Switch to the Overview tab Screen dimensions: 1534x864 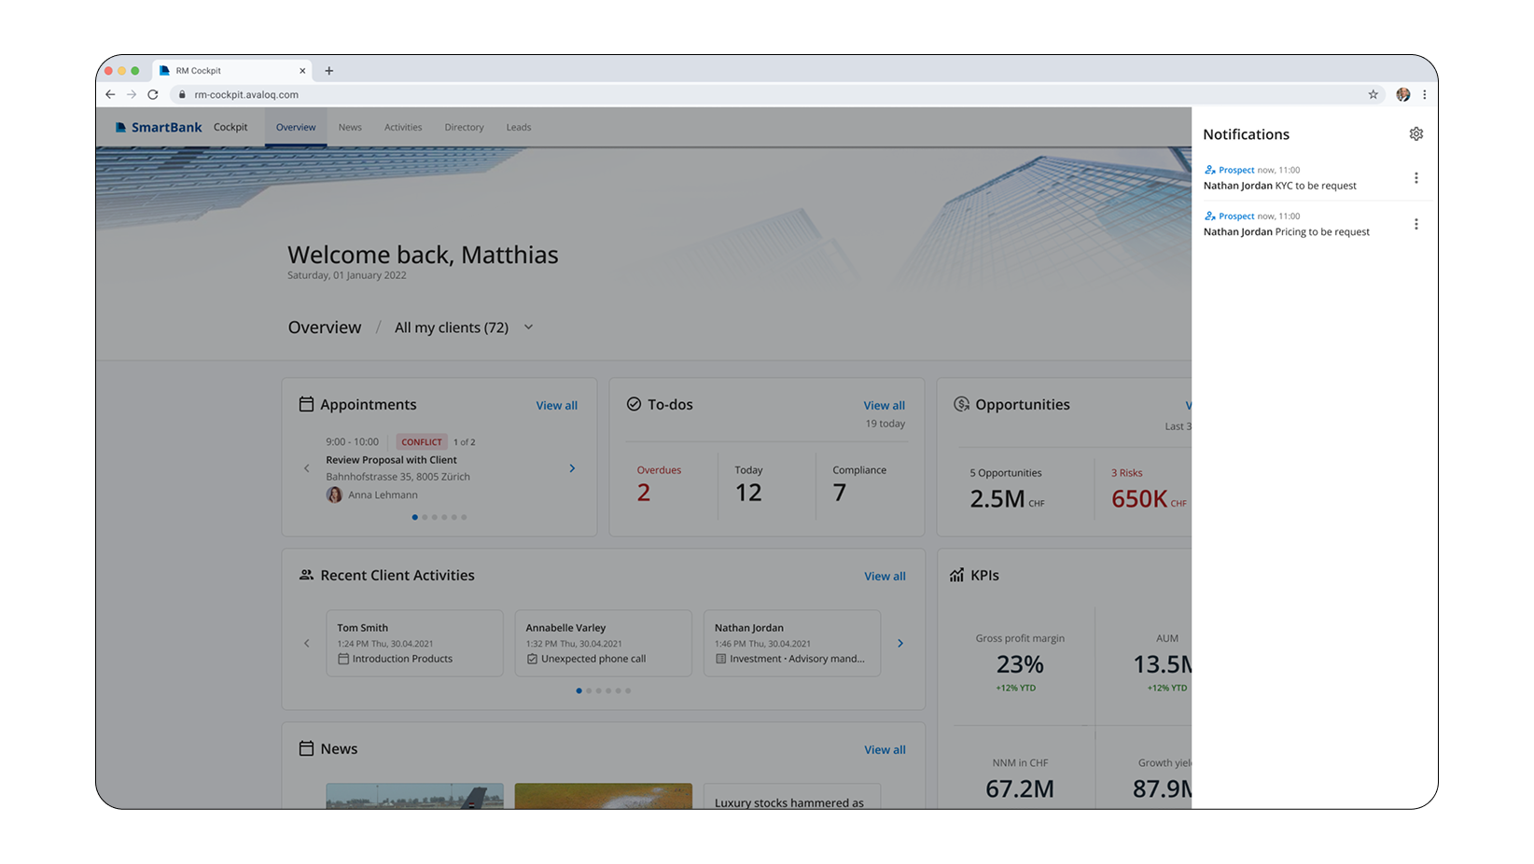click(296, 127)
